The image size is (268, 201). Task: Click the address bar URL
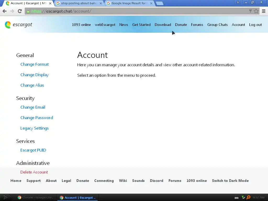click(x=61, y=11)
